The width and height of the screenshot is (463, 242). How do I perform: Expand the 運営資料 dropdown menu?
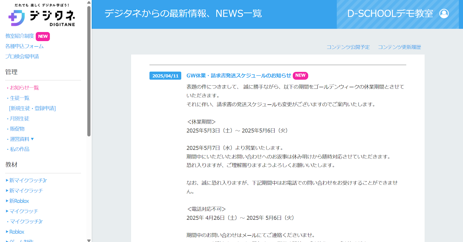coord(32,139)
